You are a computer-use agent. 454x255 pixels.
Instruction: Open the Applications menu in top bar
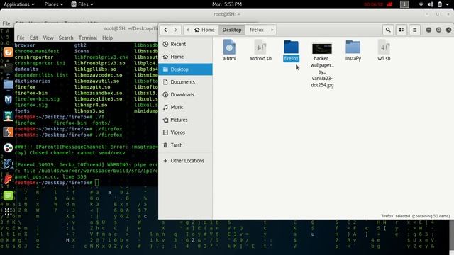tap(19, 4)
